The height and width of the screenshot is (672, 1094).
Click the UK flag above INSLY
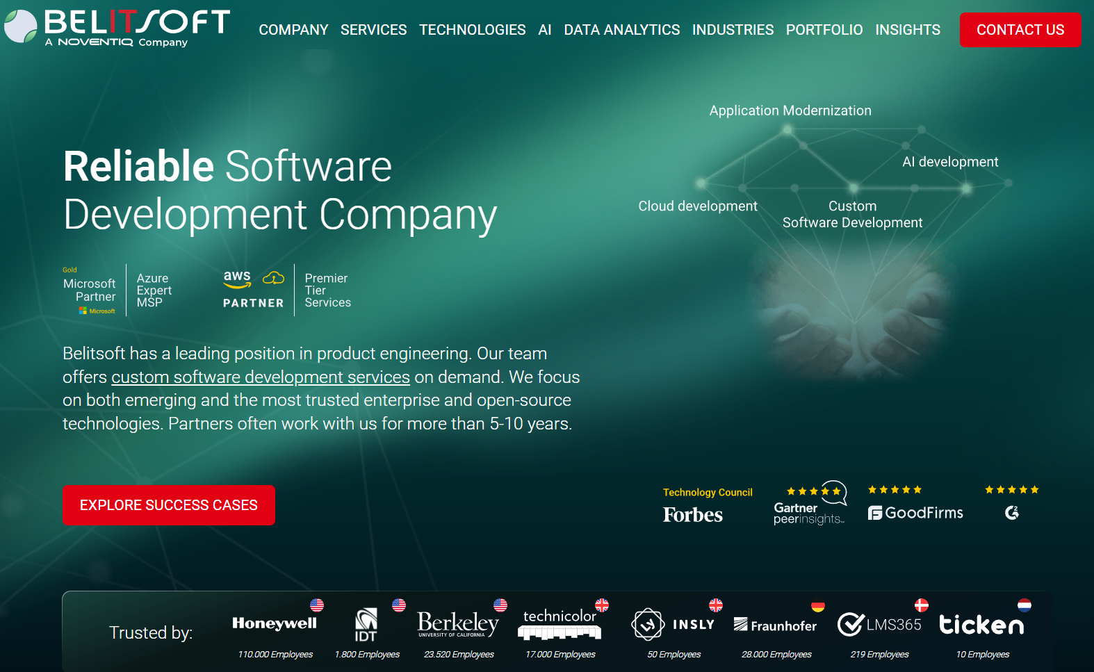716,605
